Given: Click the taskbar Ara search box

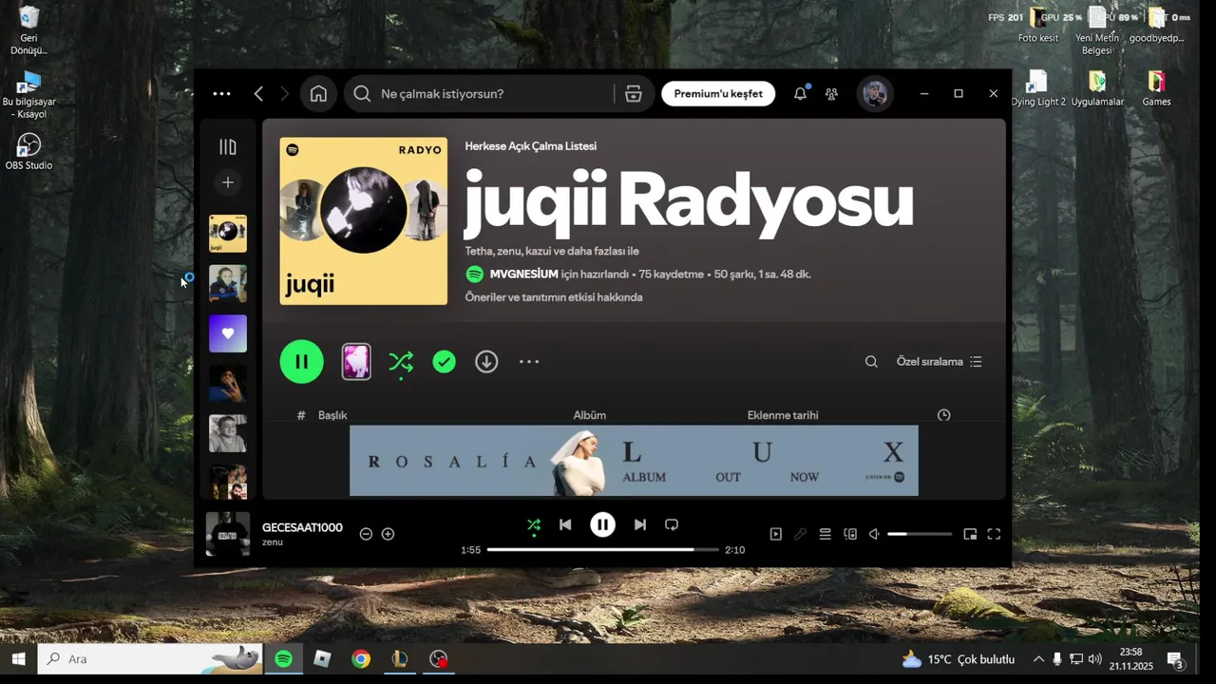Looking at the screenshot, I should 150,658.
